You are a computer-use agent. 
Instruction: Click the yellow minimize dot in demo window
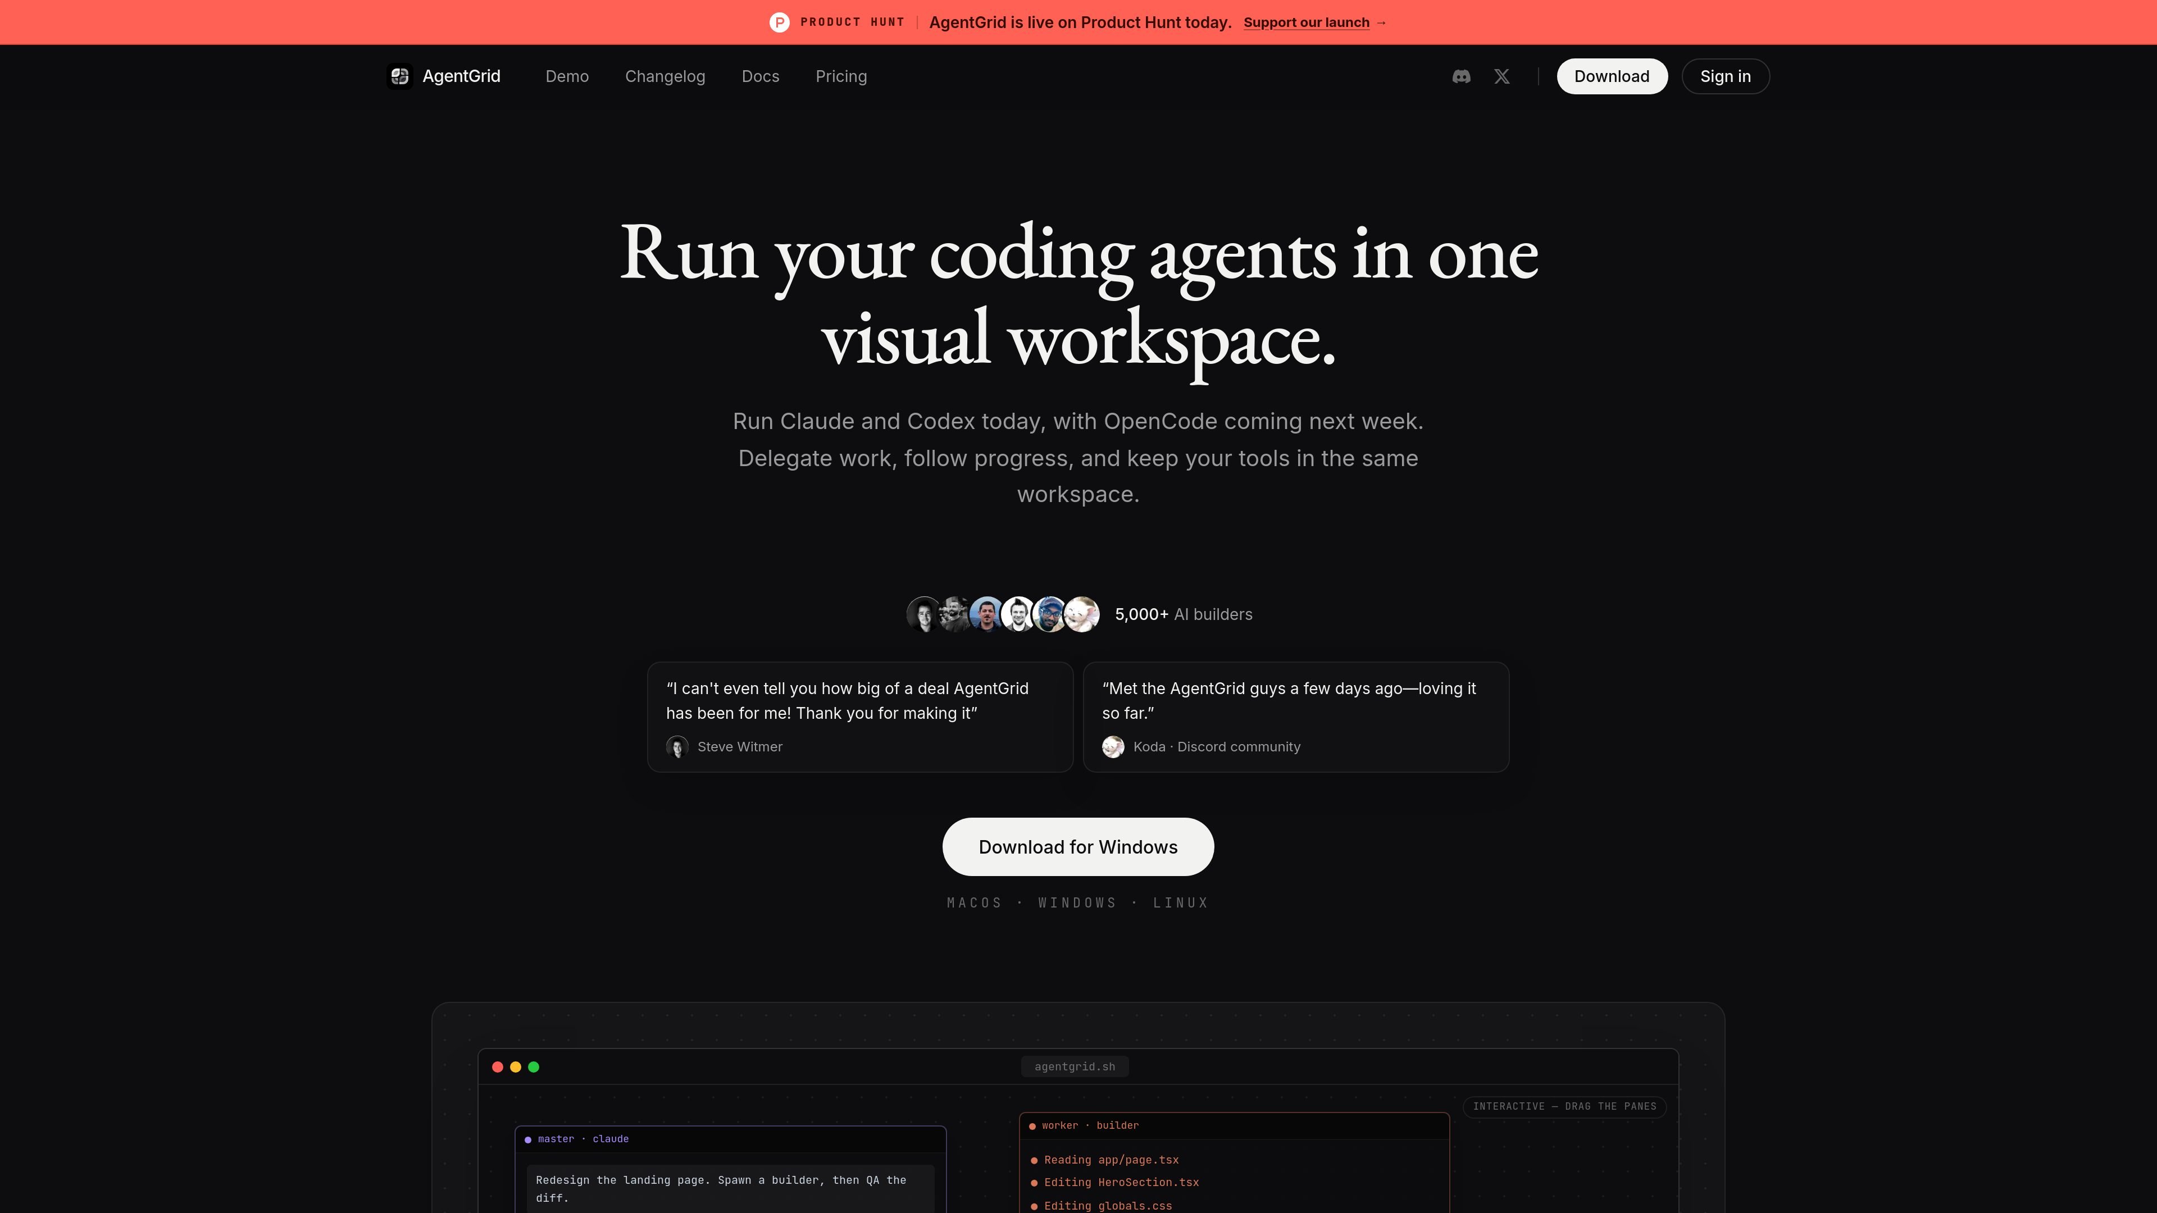(x=516, y=1066)
